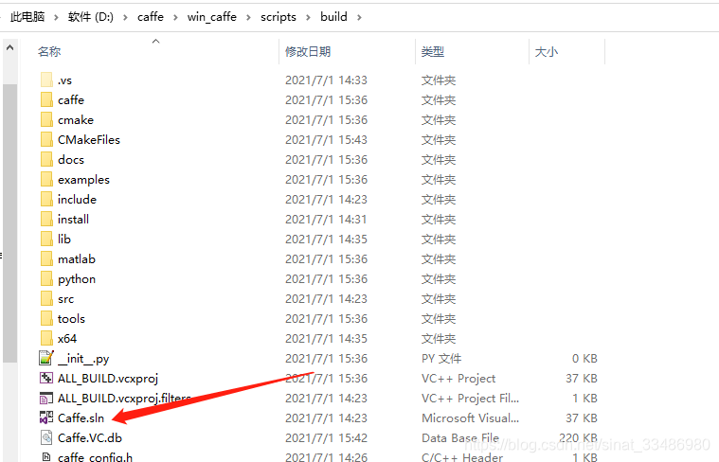Click the x64 folder name

point(67,339)
